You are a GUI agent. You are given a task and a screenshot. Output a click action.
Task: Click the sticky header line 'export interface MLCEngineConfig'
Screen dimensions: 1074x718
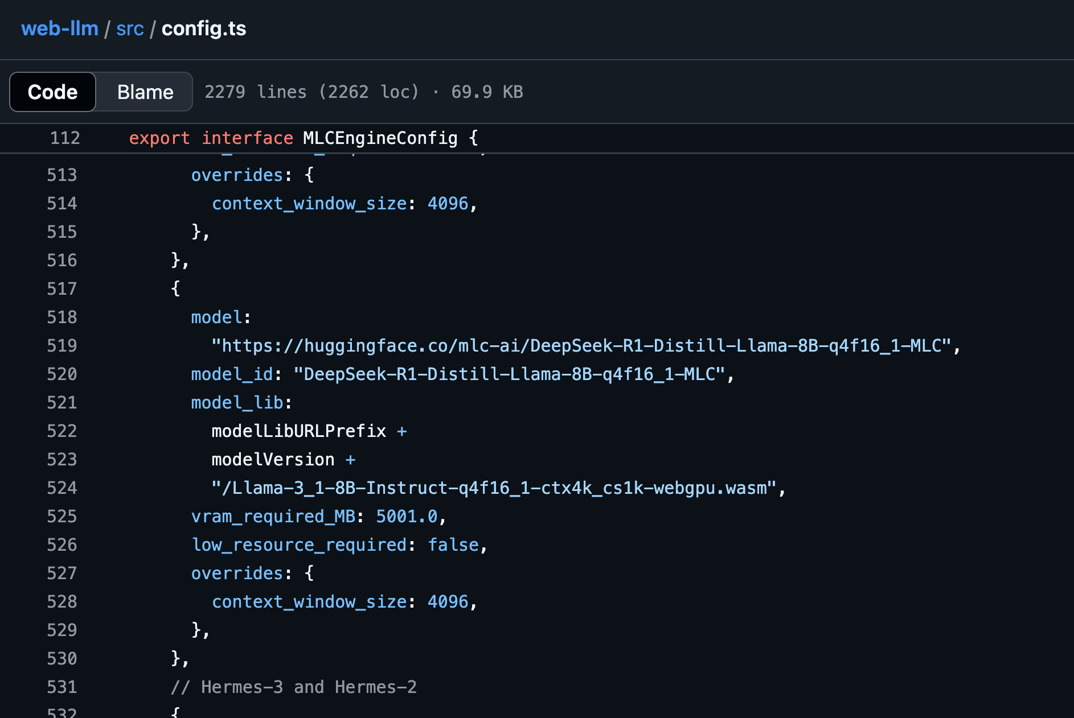click(303, 138)
